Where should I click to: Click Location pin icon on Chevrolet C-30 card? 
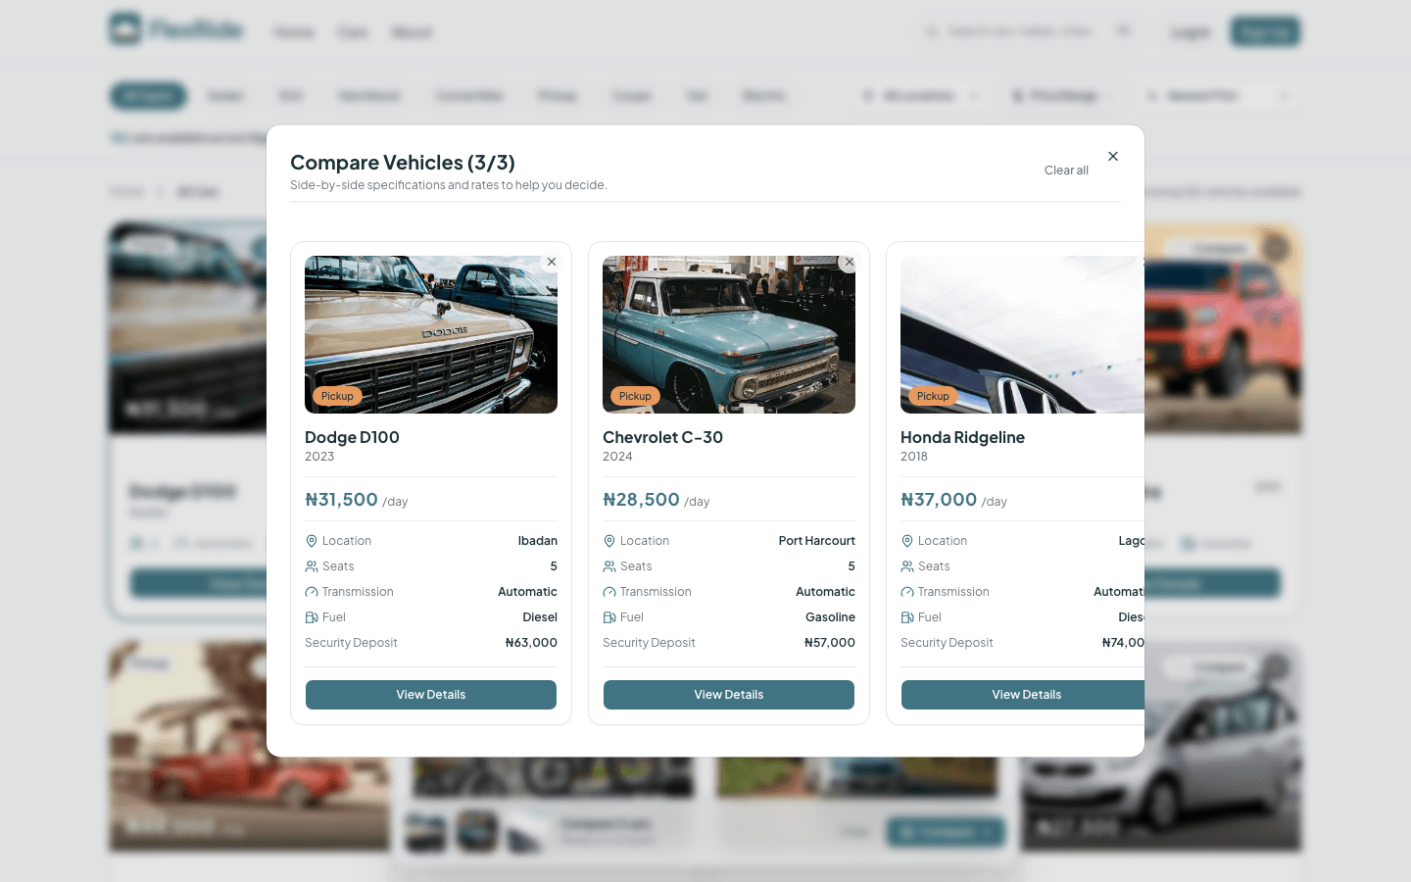609,541
